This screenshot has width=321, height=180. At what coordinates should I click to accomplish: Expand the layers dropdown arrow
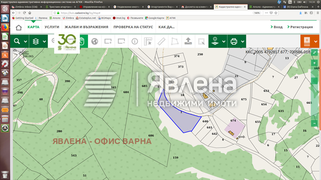point(44,42)
